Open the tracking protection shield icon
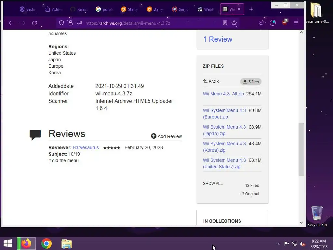The image size is (333, 250). point(61,23)
